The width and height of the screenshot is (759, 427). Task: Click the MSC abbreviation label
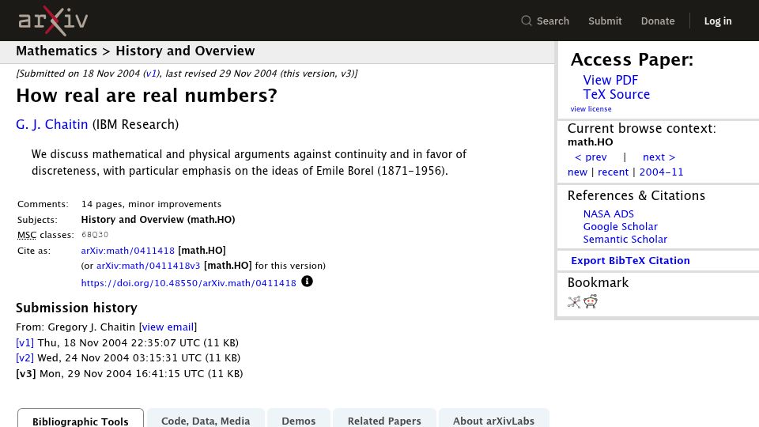[27, 235]
